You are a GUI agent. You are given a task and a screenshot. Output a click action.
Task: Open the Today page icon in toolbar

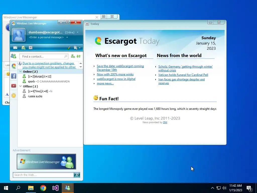pos(30,48)
